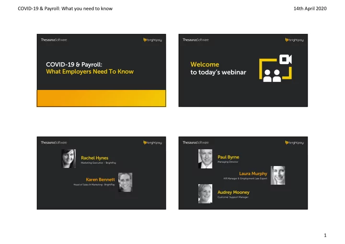Screen dimensions: 345x244
Task: Click ThesaurusSoftware logo on Paul Byrne slide
Action: pyautogui.click(x=195, y=143)
